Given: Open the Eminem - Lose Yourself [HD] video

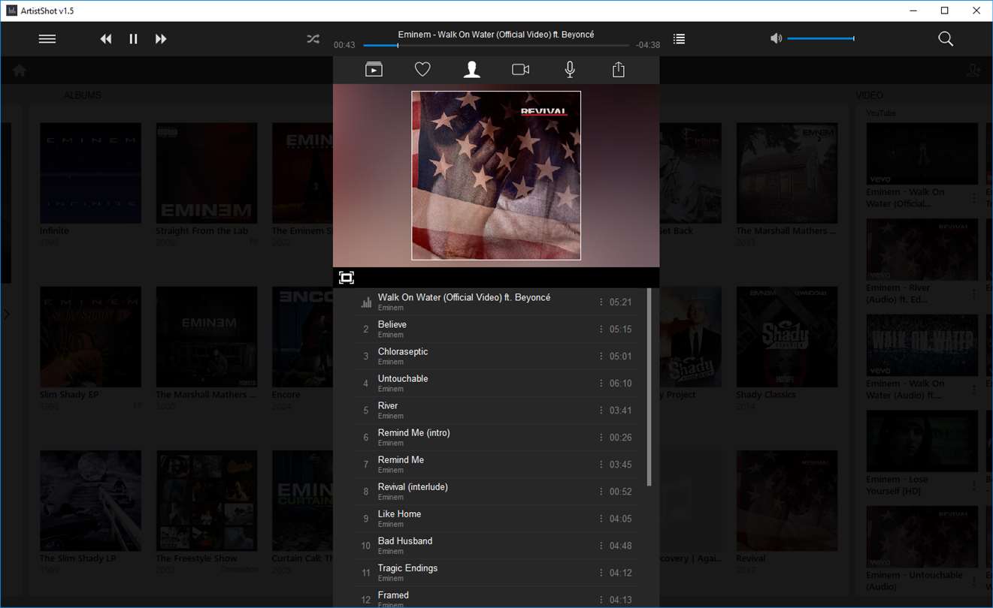Looking at the screenshot, I should click(x=922, y=441).
